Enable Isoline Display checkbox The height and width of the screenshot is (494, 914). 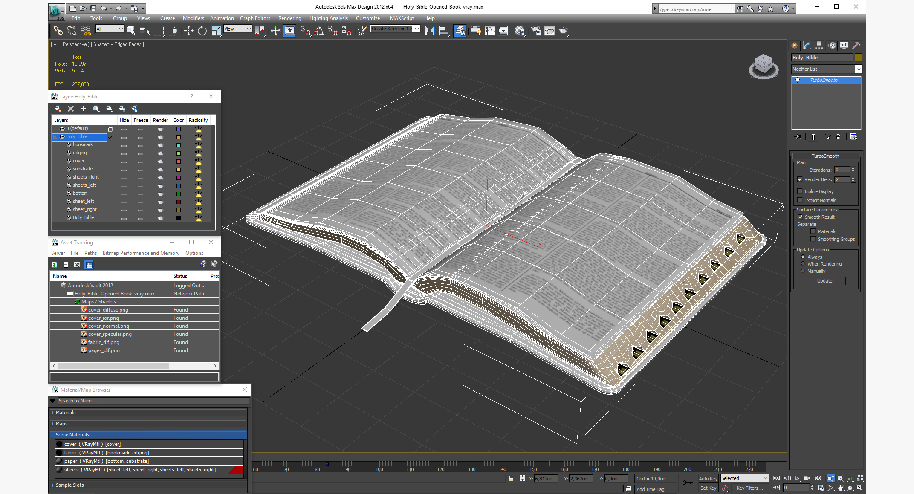pyautogui.click(x=800, y=191)
